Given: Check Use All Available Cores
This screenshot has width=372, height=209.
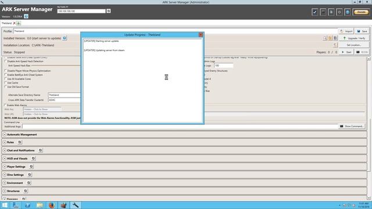Looking at the screenshot, I should [x=6, y=79].
